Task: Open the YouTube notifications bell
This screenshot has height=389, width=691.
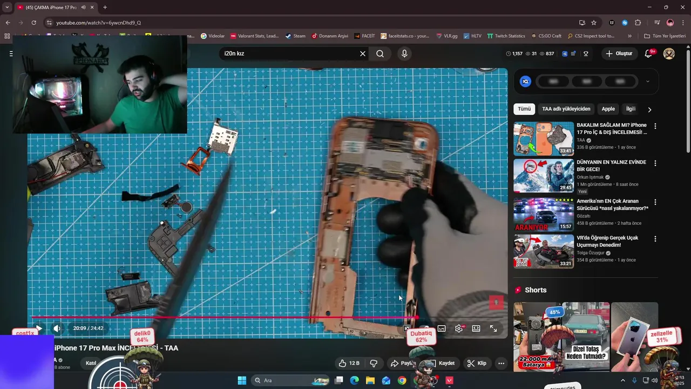Action: click(x=649, y=53)
